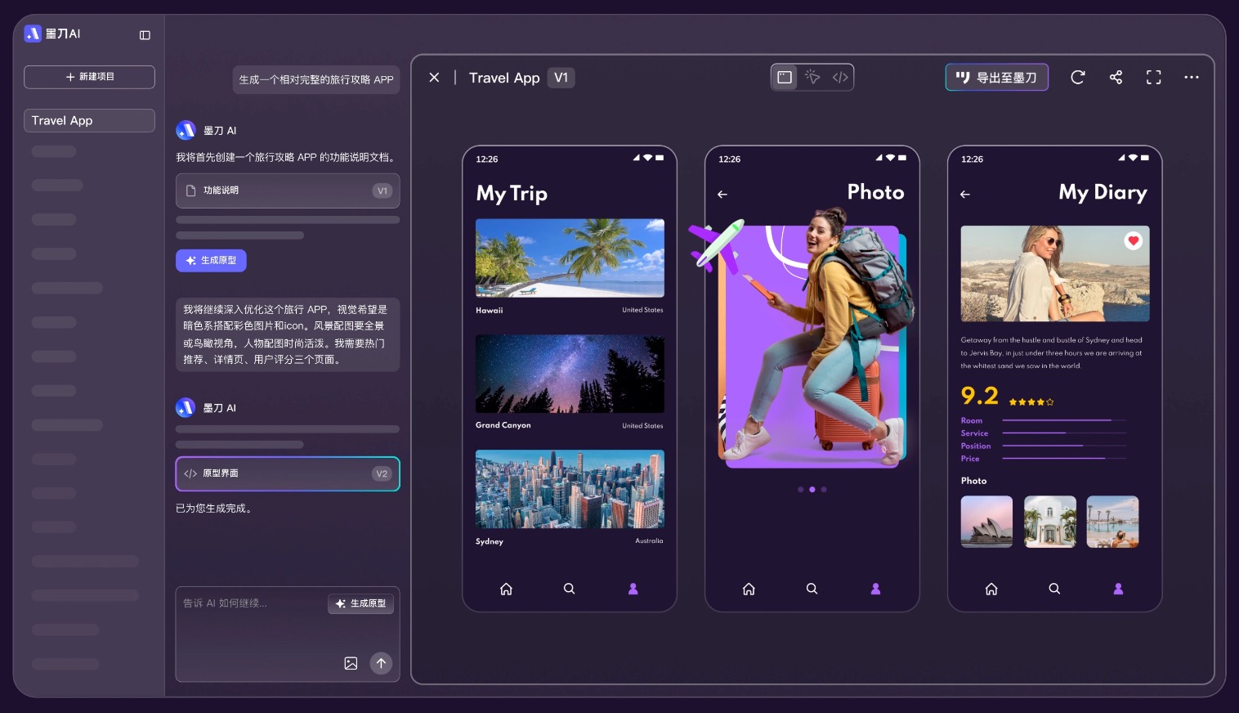The height and width of the screenshot is (713, 1239).
Task: Toggle the heart favorite icon on the diary photo
Action: pyautogui.click(x=1133, y=240)
